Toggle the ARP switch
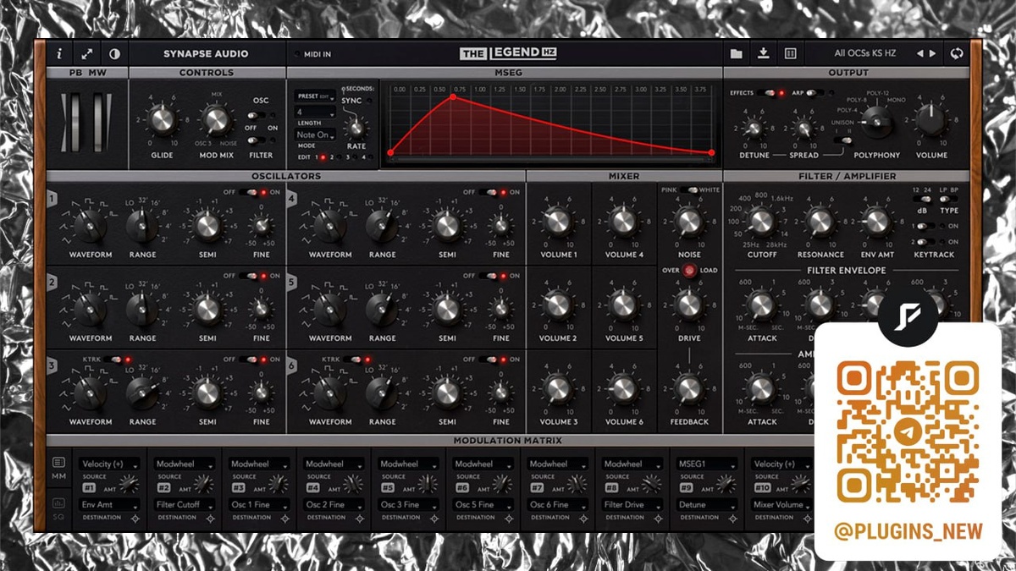 (814, 93)
